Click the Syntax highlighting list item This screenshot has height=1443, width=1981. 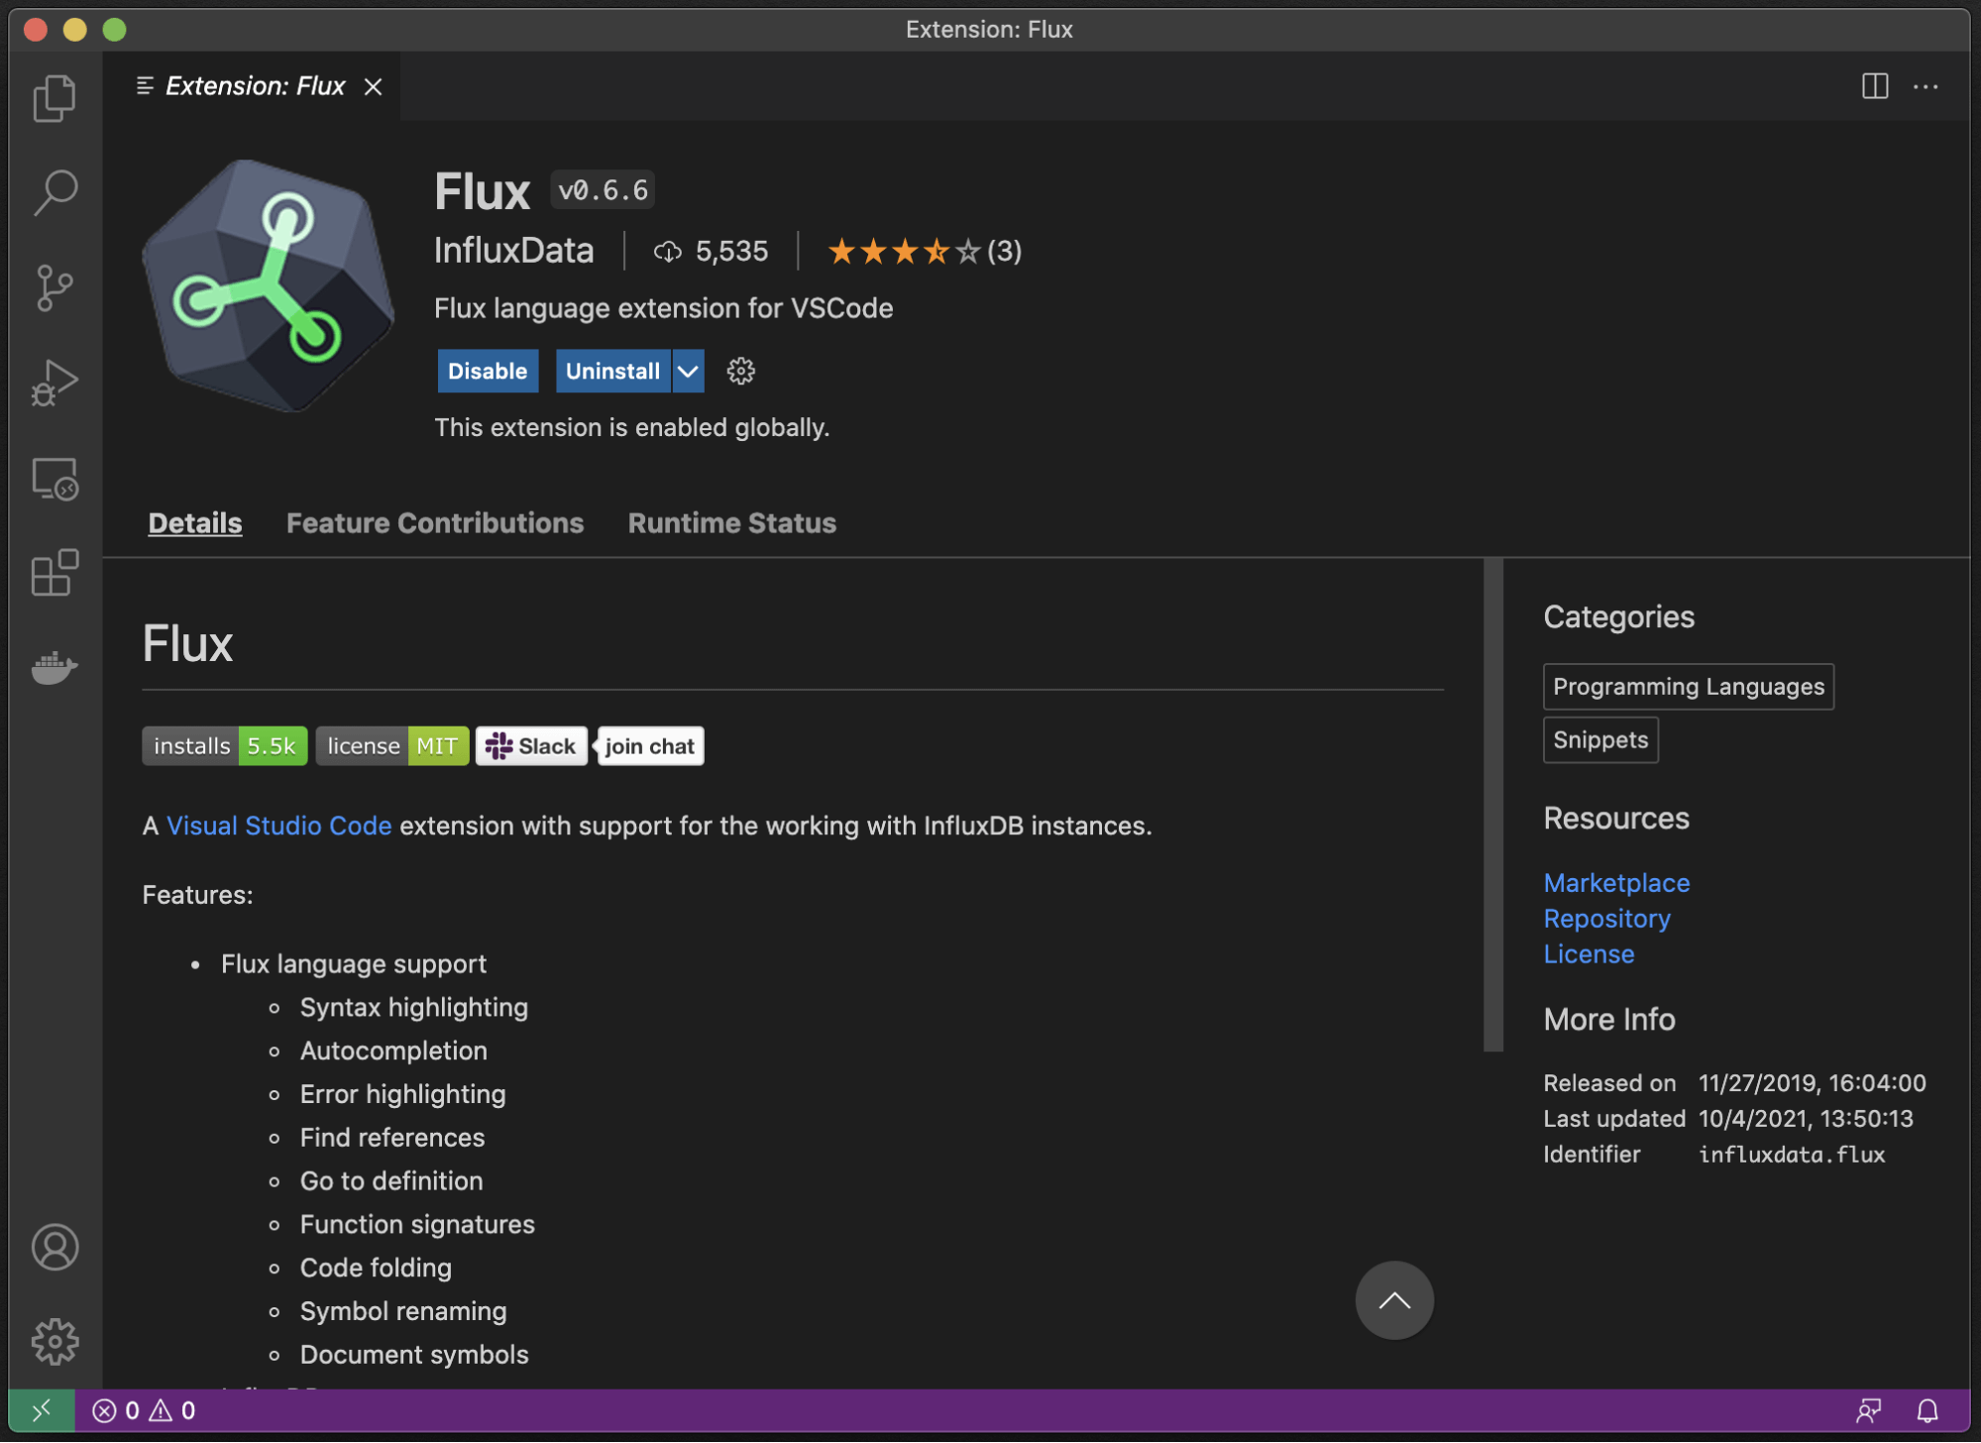pos(414,1007)
